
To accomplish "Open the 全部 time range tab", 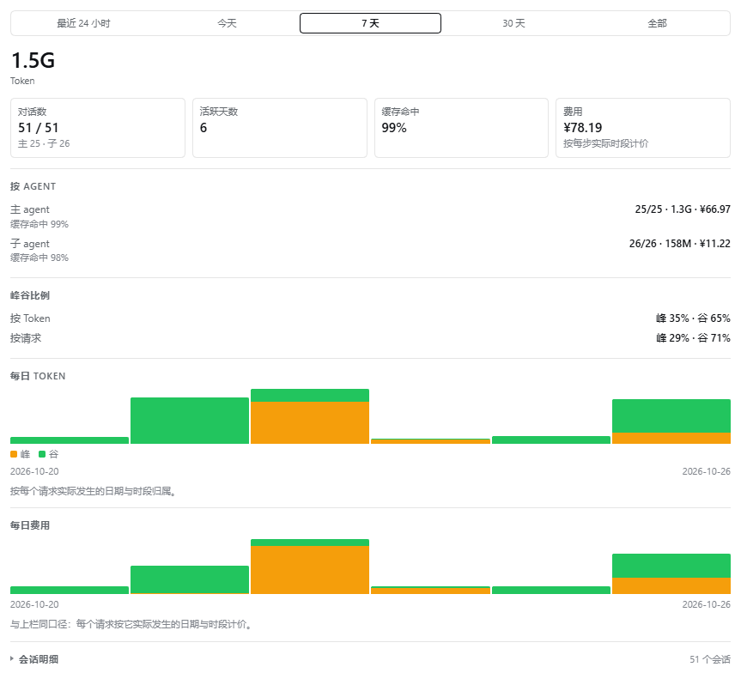I will 657,23.
